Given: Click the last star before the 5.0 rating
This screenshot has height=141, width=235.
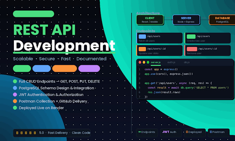Looking at the screenshot, I should point(35,133).
